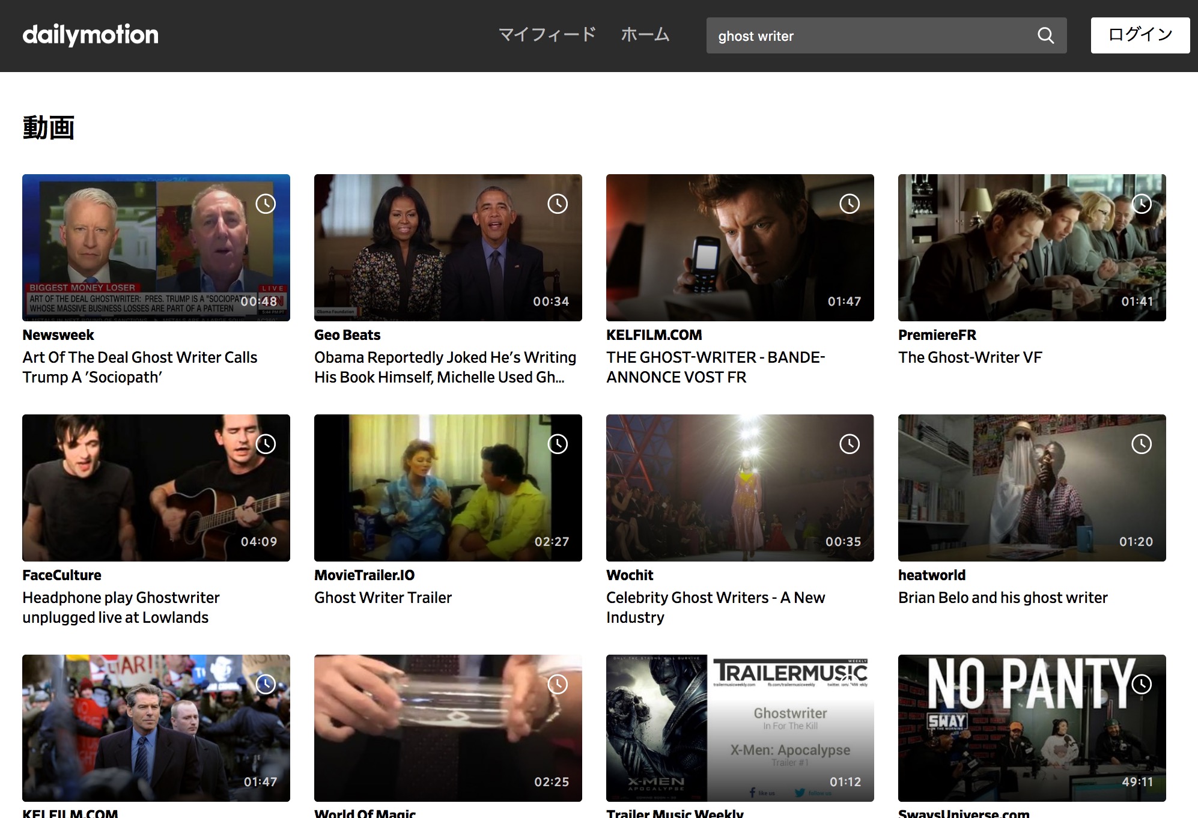Play the MovieTrailer.IO couch scene thumbnail

(x=448, y=488)
